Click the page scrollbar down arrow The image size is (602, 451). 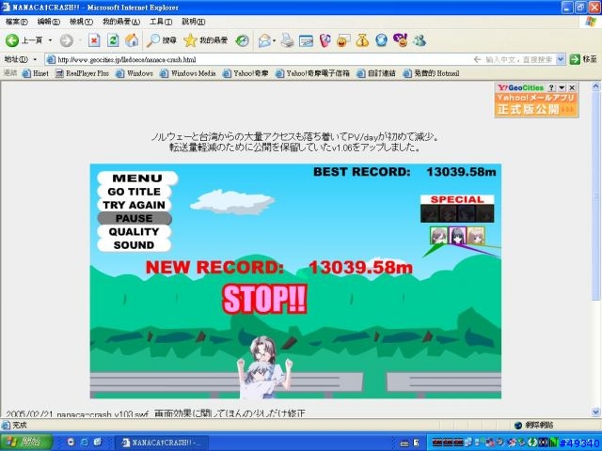click(x=595, y=412)
